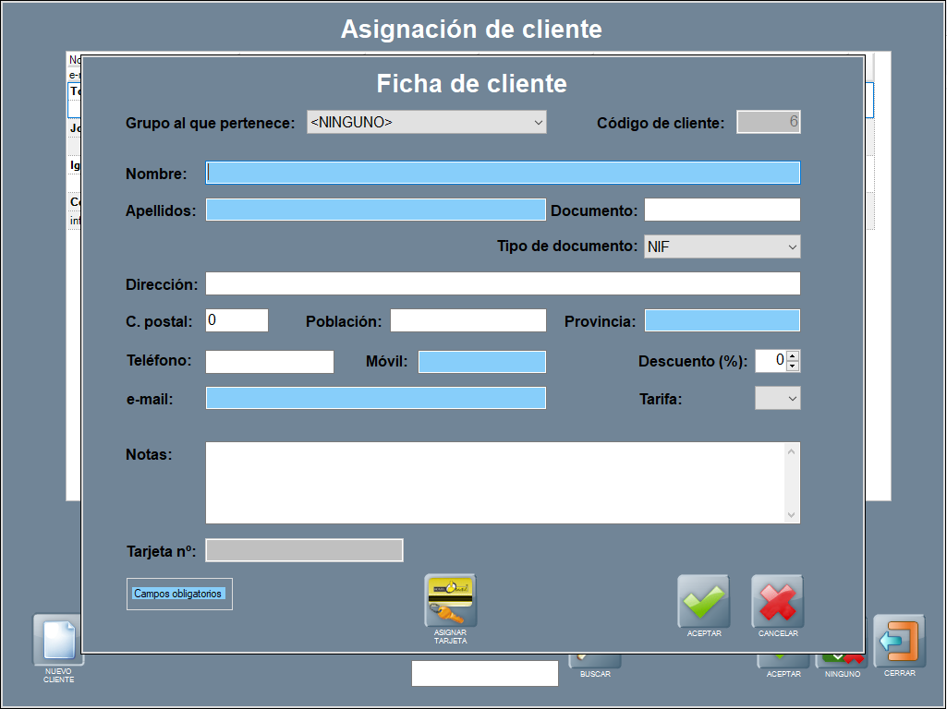
Task: Open the Tarifa dropdown list
Action: [777, 398]
